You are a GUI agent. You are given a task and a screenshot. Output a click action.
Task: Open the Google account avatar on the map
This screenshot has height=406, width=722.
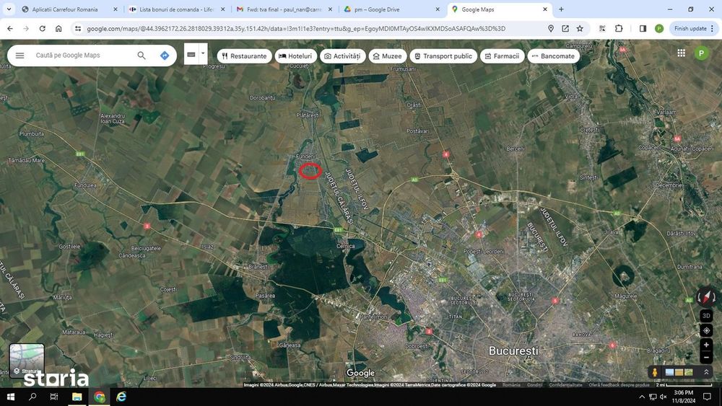pos(701,53)
